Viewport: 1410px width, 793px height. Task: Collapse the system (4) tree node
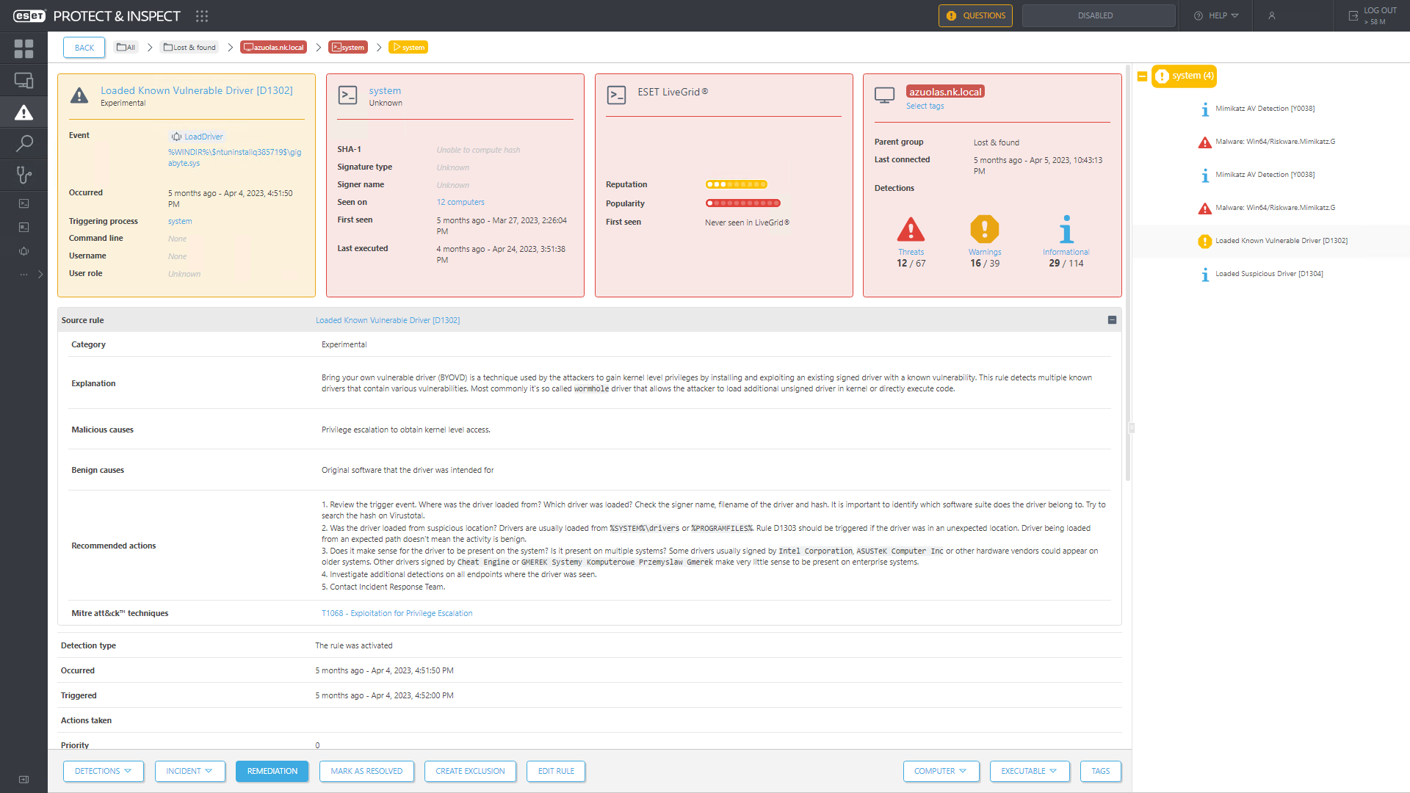pyautogui.click(x=1142, y=76)
